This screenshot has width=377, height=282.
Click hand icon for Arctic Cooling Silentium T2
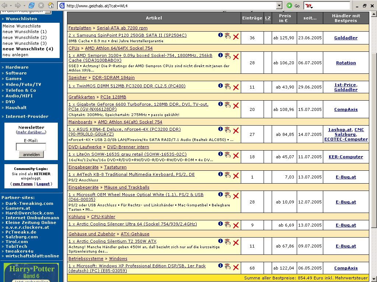pyautogui.click(x=228, y=242)
